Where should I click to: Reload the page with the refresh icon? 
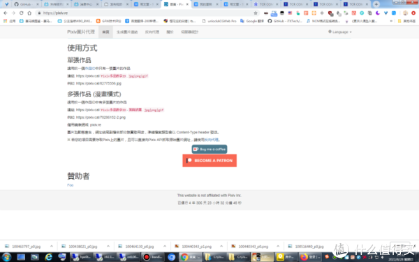coord(22,13)
